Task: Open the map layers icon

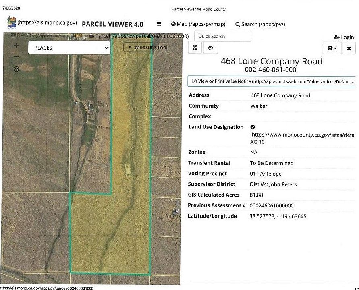Action: pyautogui.click(x=17, y=69)
